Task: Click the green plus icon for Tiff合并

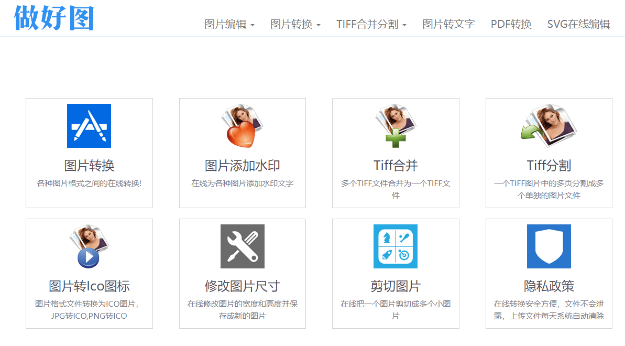Action: point(395,126)
